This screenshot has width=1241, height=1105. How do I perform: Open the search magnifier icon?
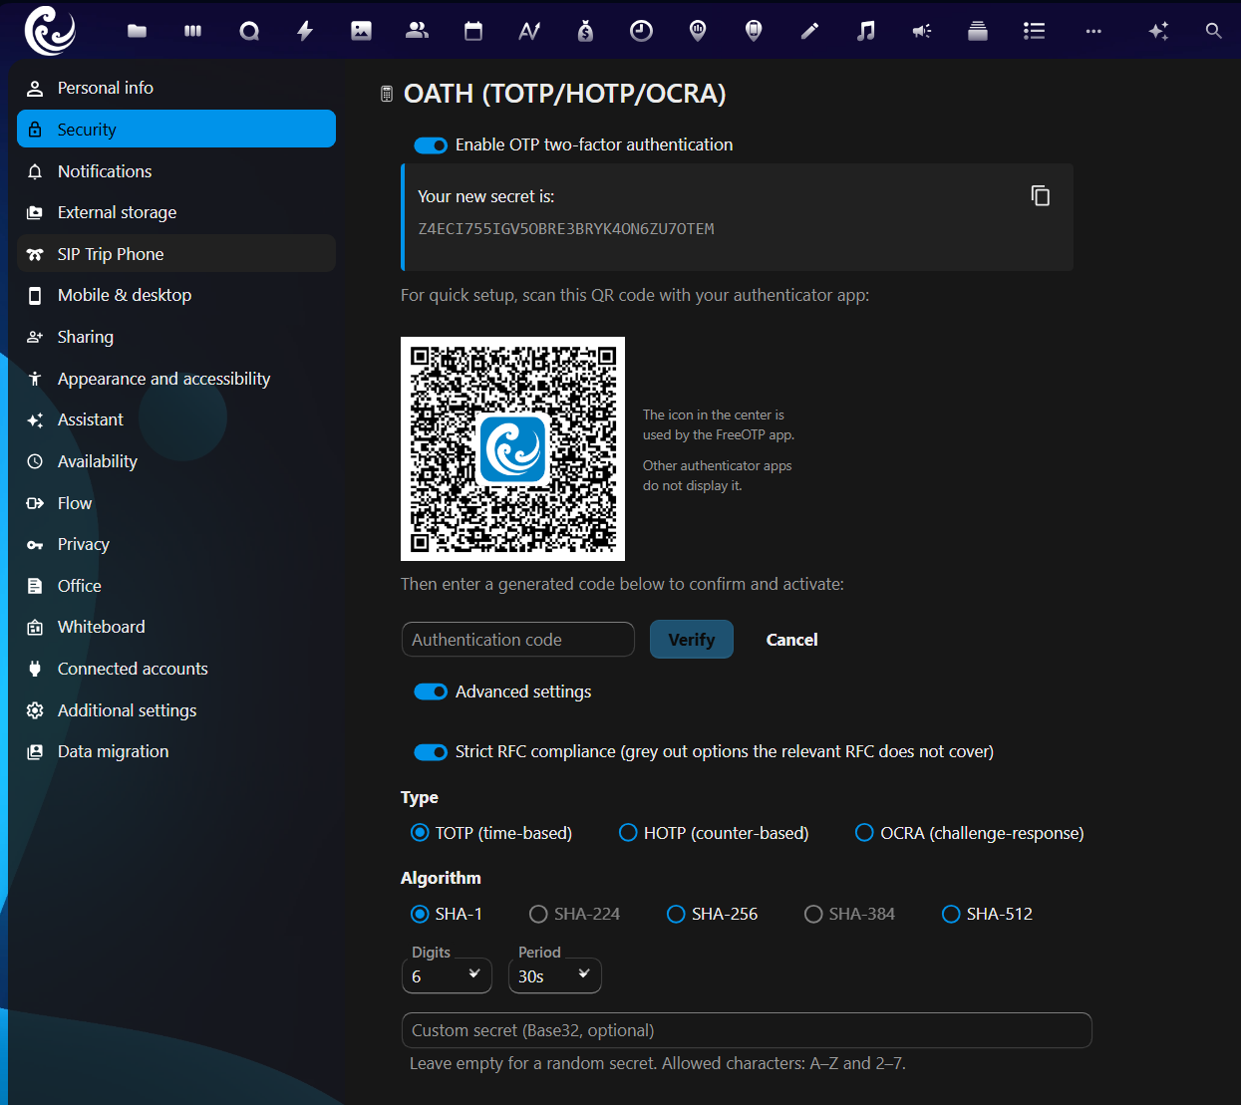pos(1213,31)
